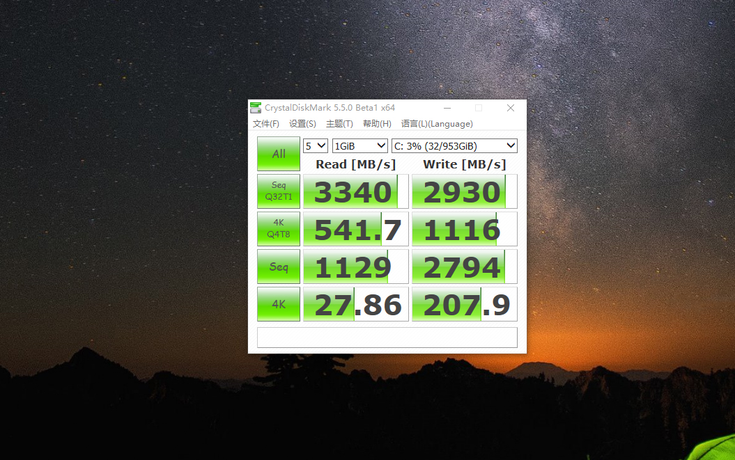
Task: Run the plain 4K random test
Action: coord(279,304)
